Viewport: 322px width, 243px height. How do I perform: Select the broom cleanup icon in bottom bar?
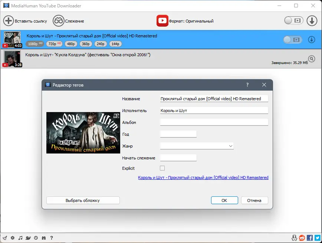pos(5,238)
